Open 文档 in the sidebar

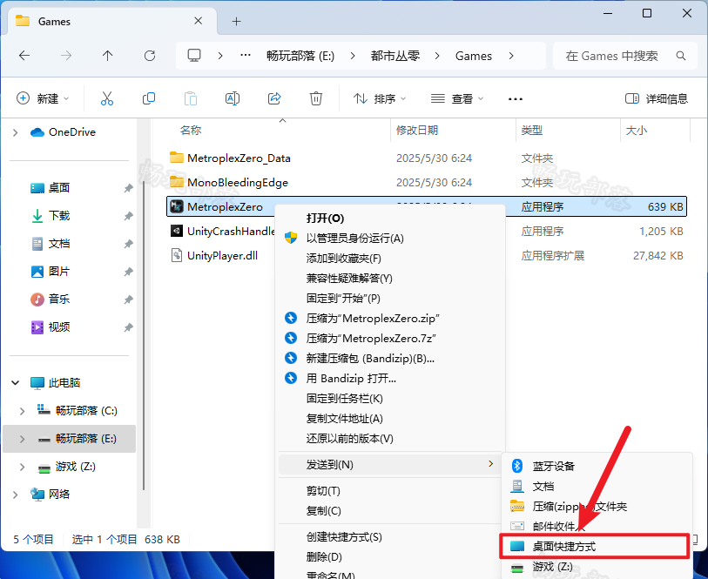pos(51,244)
